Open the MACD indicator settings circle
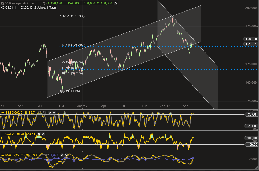Image resolution: width=259 pixels, height=171 pixels. point(62,155)
